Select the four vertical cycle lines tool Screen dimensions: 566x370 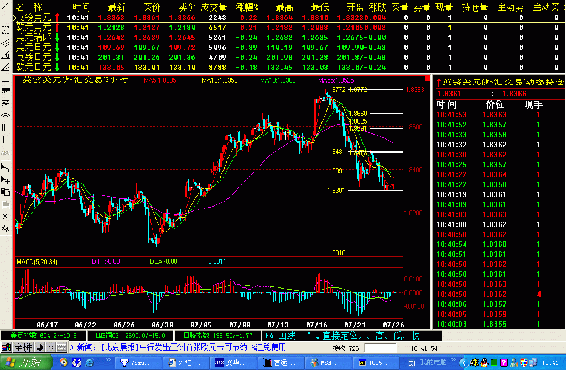(x=6, y=127)
